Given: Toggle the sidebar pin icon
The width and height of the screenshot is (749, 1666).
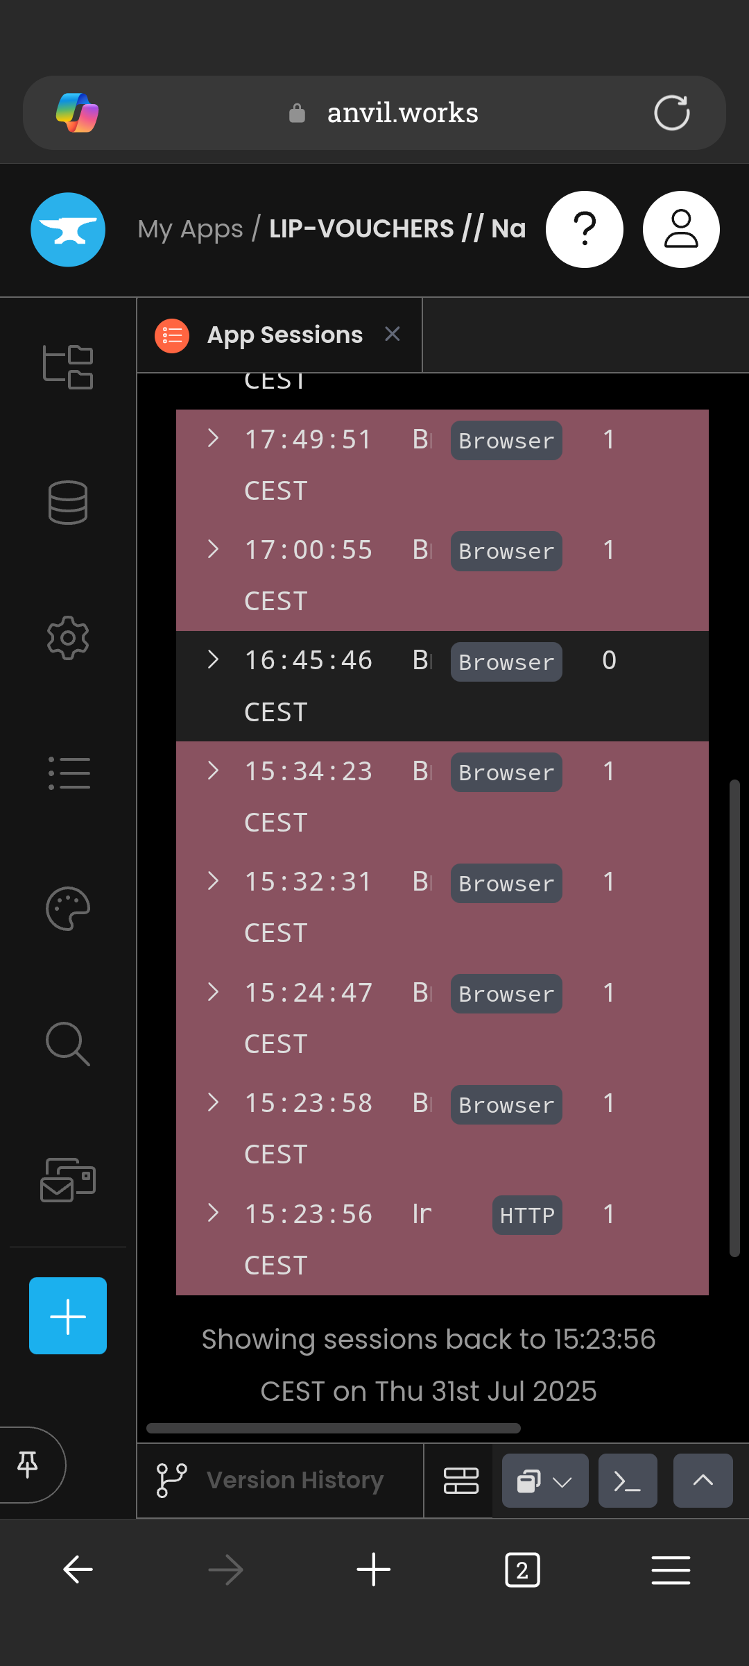Looking at the screenshot, I should 28,1464.
